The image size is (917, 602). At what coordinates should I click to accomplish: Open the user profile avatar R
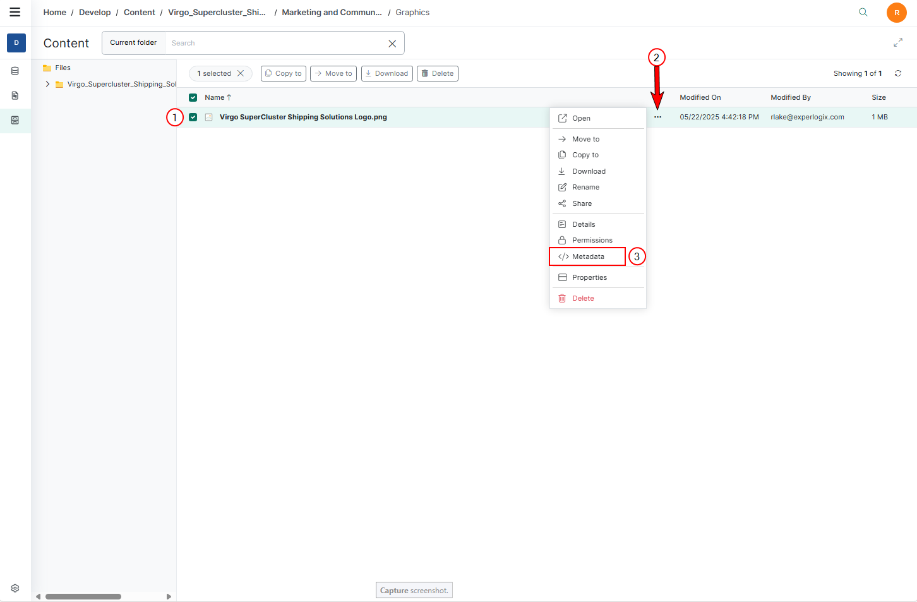(896, 13)
